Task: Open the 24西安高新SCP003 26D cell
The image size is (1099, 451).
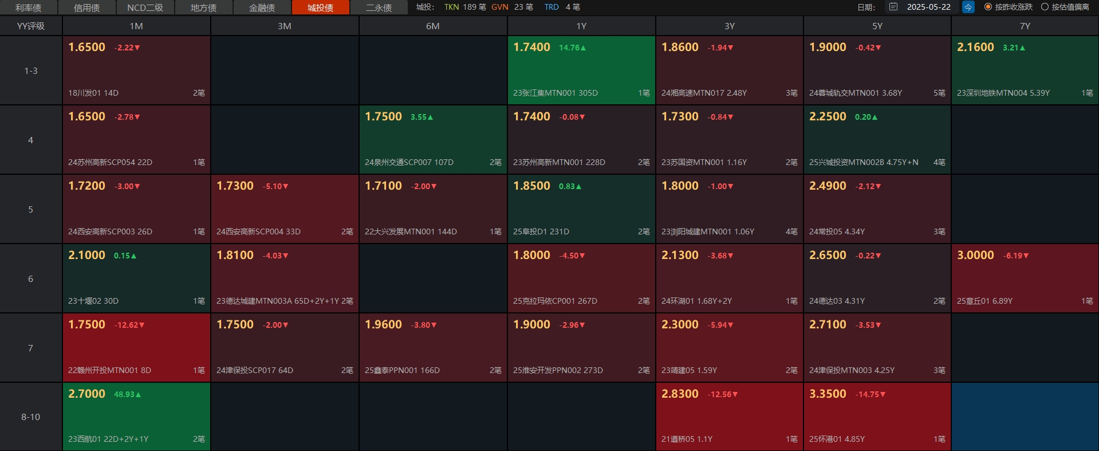Action: (x=136, y=209)
